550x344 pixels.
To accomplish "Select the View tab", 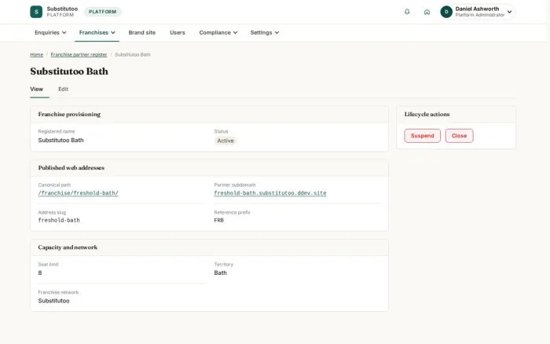I will click(36, 89).
